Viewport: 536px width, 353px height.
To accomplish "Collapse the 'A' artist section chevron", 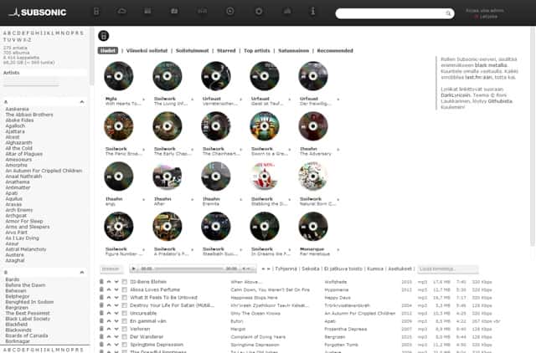I will pos(82,102).
